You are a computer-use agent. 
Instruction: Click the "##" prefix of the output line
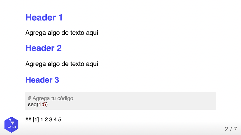28,120
